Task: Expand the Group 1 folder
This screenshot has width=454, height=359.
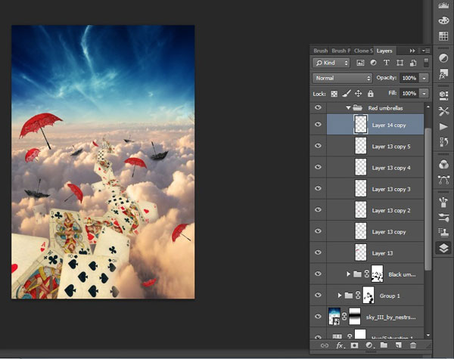Action: [x=340, y=296]
